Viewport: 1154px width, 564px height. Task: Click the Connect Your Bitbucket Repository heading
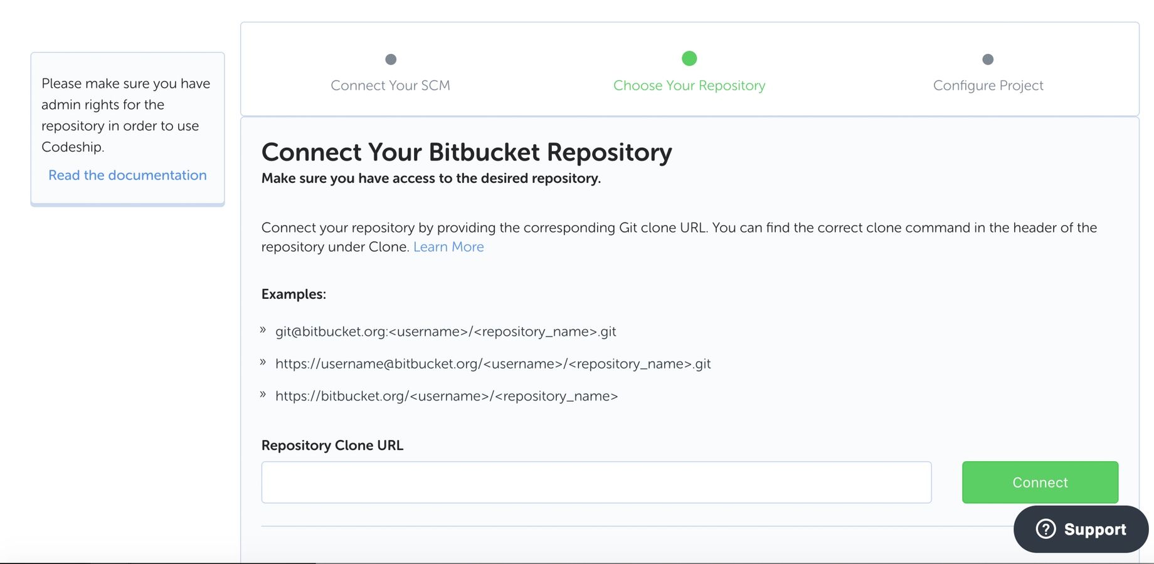[x=467, y=152]
